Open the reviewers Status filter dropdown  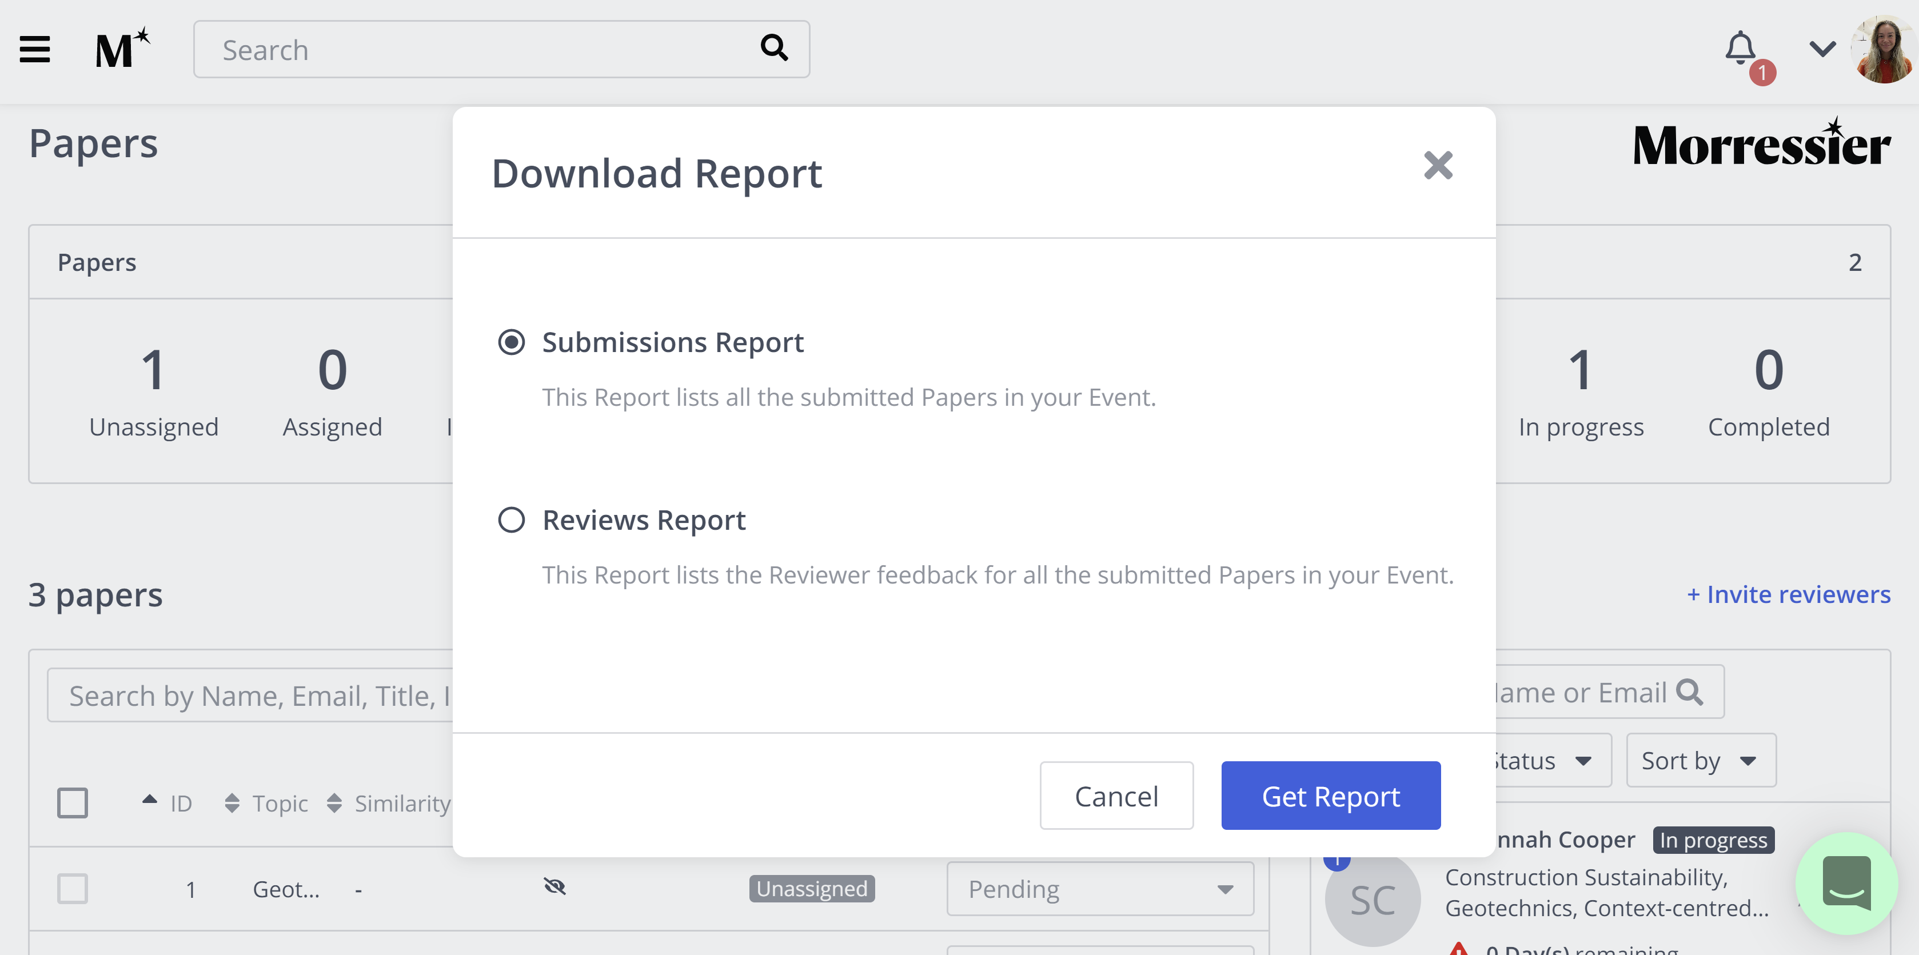point(1553,761)
